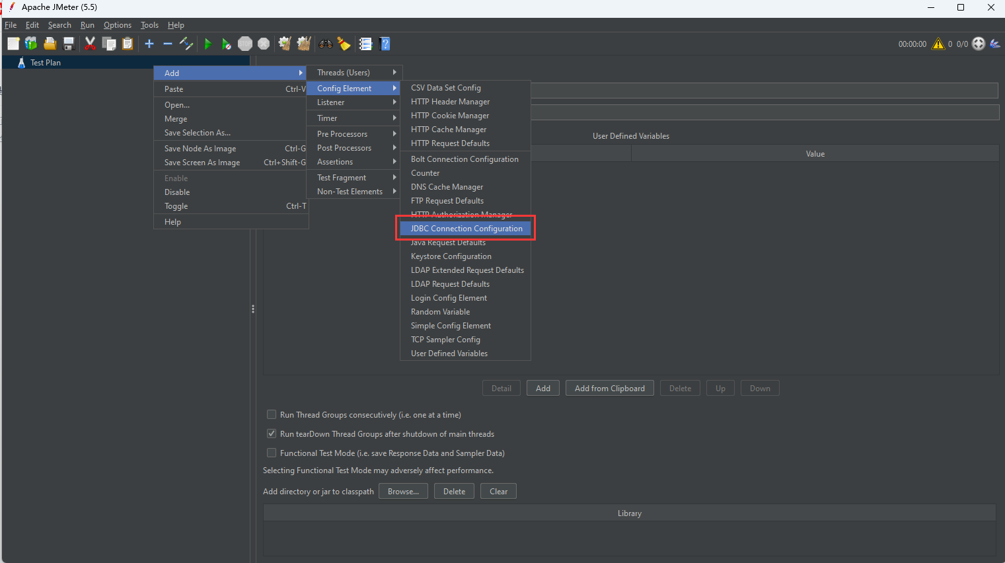Screen dimensions: 1005x563
Task: Enable Run Thread Groups consecutively checkbox
Action: coord(271,414)
